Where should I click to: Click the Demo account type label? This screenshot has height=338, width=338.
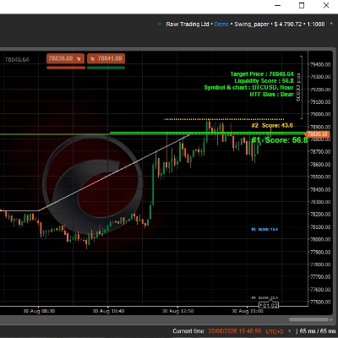[221, 25]
